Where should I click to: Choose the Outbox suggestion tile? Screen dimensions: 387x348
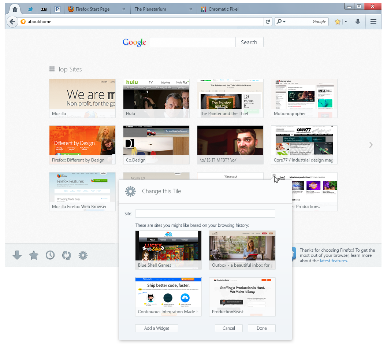tap(242, 250)
